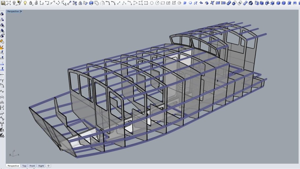This screenshot has width=300, height=169.
Task: Add a new viewport tab with plus button
Action: point(48,166)
